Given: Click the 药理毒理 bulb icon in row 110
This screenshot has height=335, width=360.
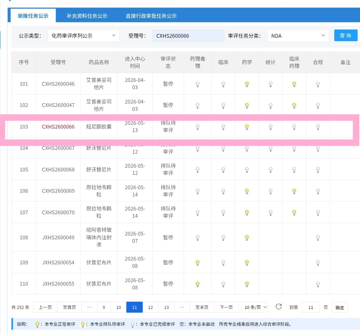Looking at the screenshot, I should pyautogui.click(x=197, y=284).
